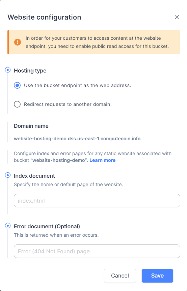
Task: Click the Website configuration dialog title
Action: tap(44, 17)
